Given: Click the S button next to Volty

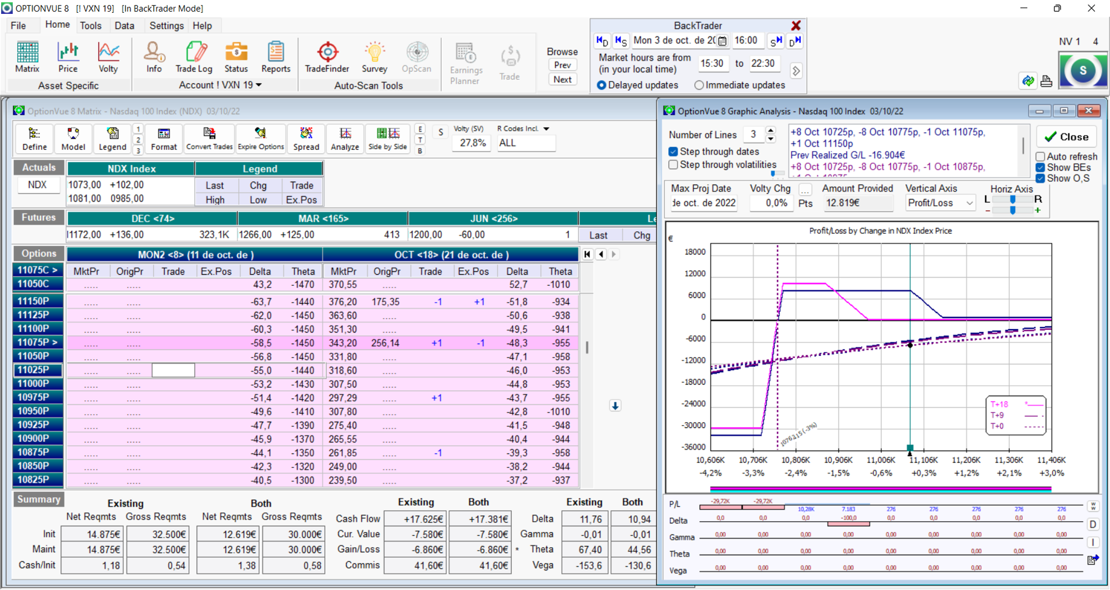Looking at the screenshot, I should click(x=441, y=132).
